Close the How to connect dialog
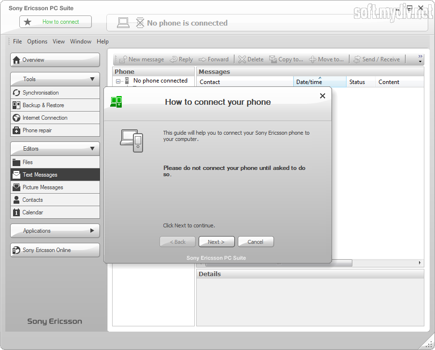 point(322,96)
